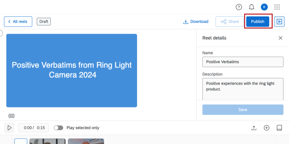The image size is (289, 144).
Task: Download the reel
Action: pyautogui.click(x=195, y=21)
